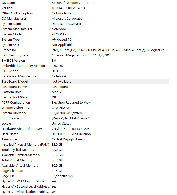Select the Boot Device label
This screenshot has width=177, height=195.
pyautogui.click(x=10, y=118)
